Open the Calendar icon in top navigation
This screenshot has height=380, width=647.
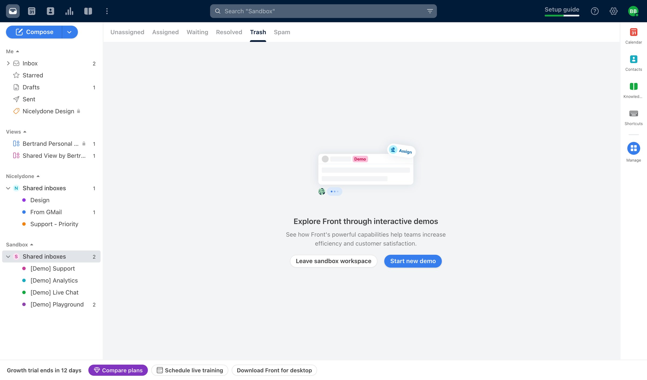[x=32, y=11]
